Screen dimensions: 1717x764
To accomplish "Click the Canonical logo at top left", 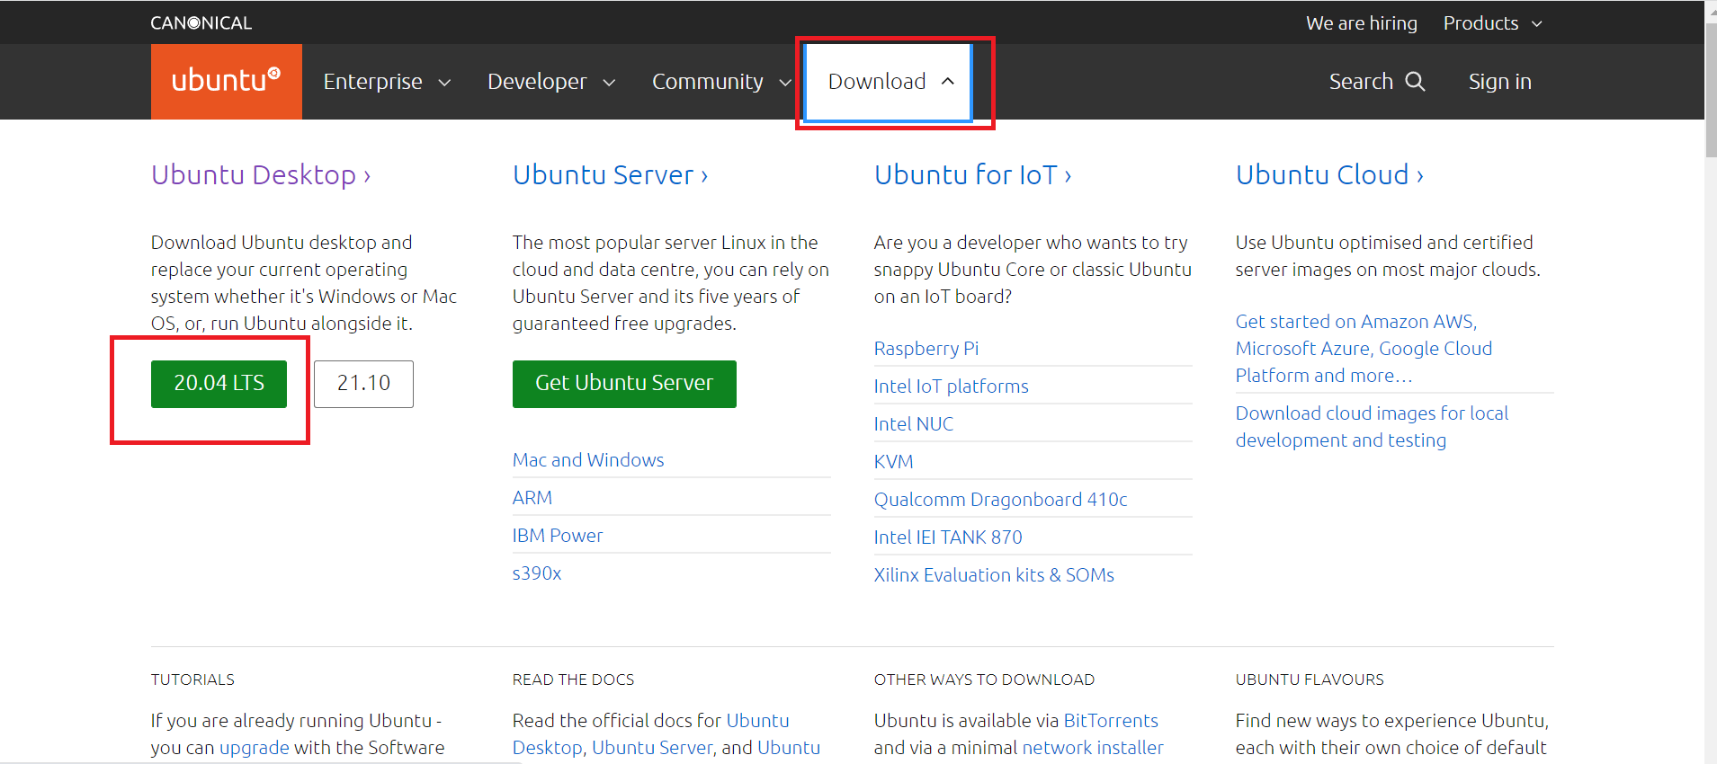I will tap(201, 22).
